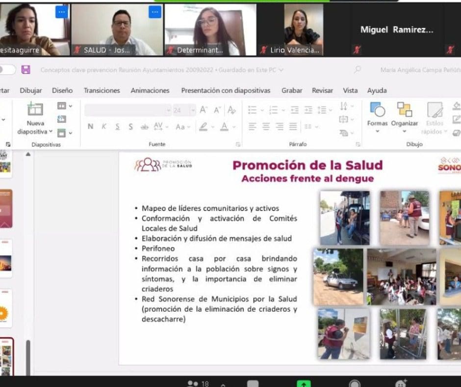Toggle the AutoSave switch
Image resolution: width=461 pixels, height=387 pixels.
(6, 70)
